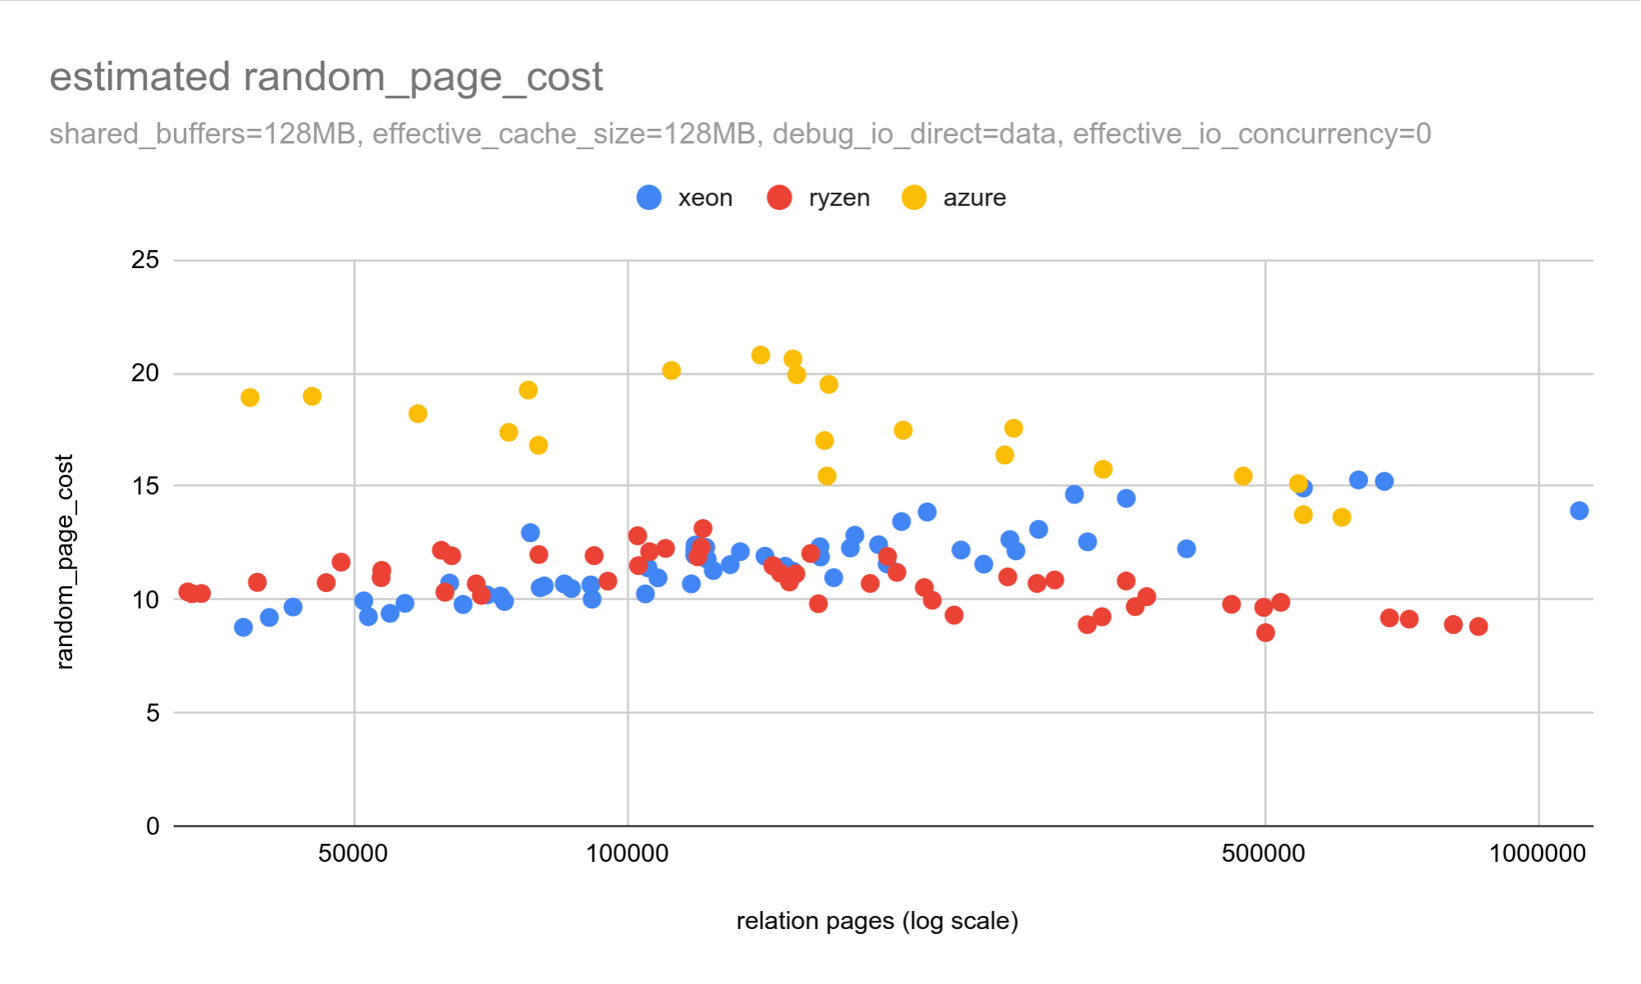The height and width of the screenshot is (984, 1641).
Task: Click the lowest blue xeon data point
Action: [x=243, y=627]
